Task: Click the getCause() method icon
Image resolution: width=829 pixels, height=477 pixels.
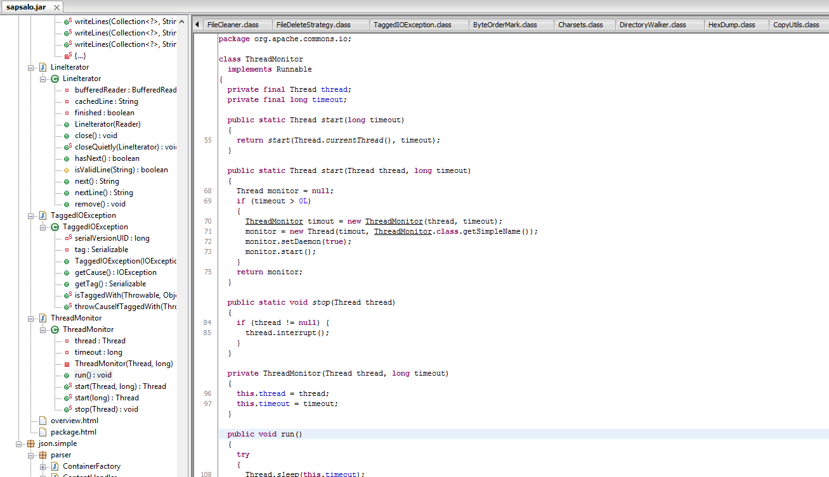Action: tap(67, 272)
